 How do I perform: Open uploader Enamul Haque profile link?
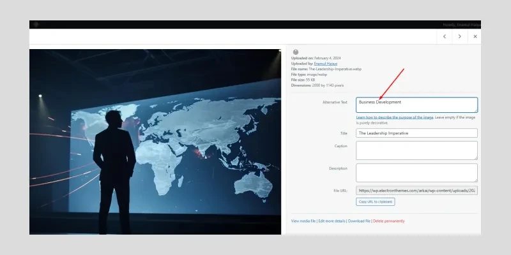tap(325, 64)
